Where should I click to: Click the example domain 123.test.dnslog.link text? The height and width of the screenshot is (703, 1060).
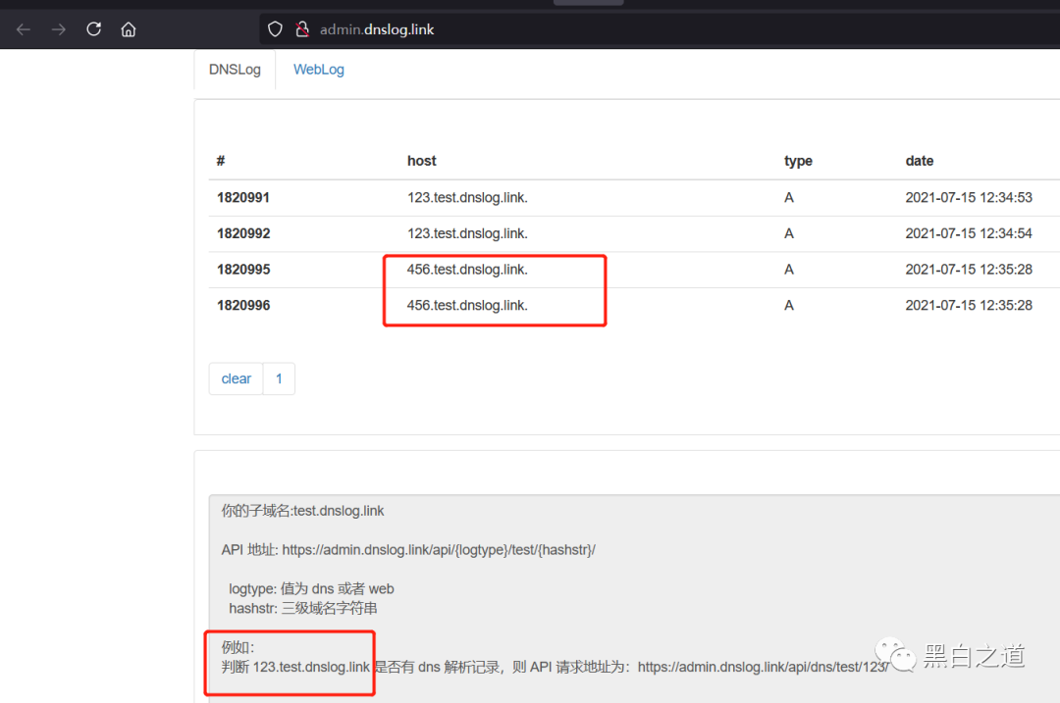[x=312, y=667]
